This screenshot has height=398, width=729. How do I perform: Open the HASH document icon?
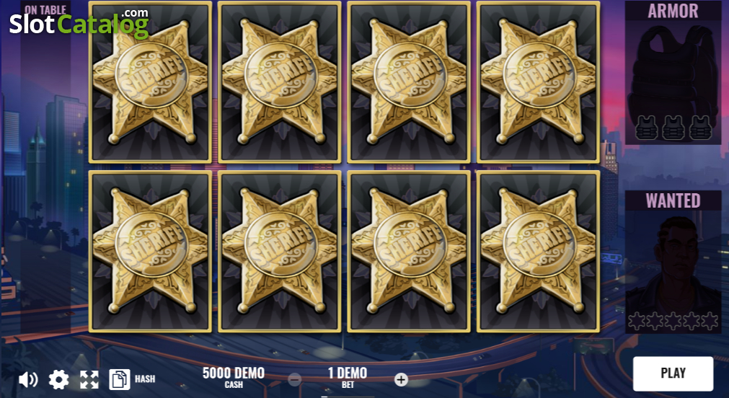click(120, 379)
